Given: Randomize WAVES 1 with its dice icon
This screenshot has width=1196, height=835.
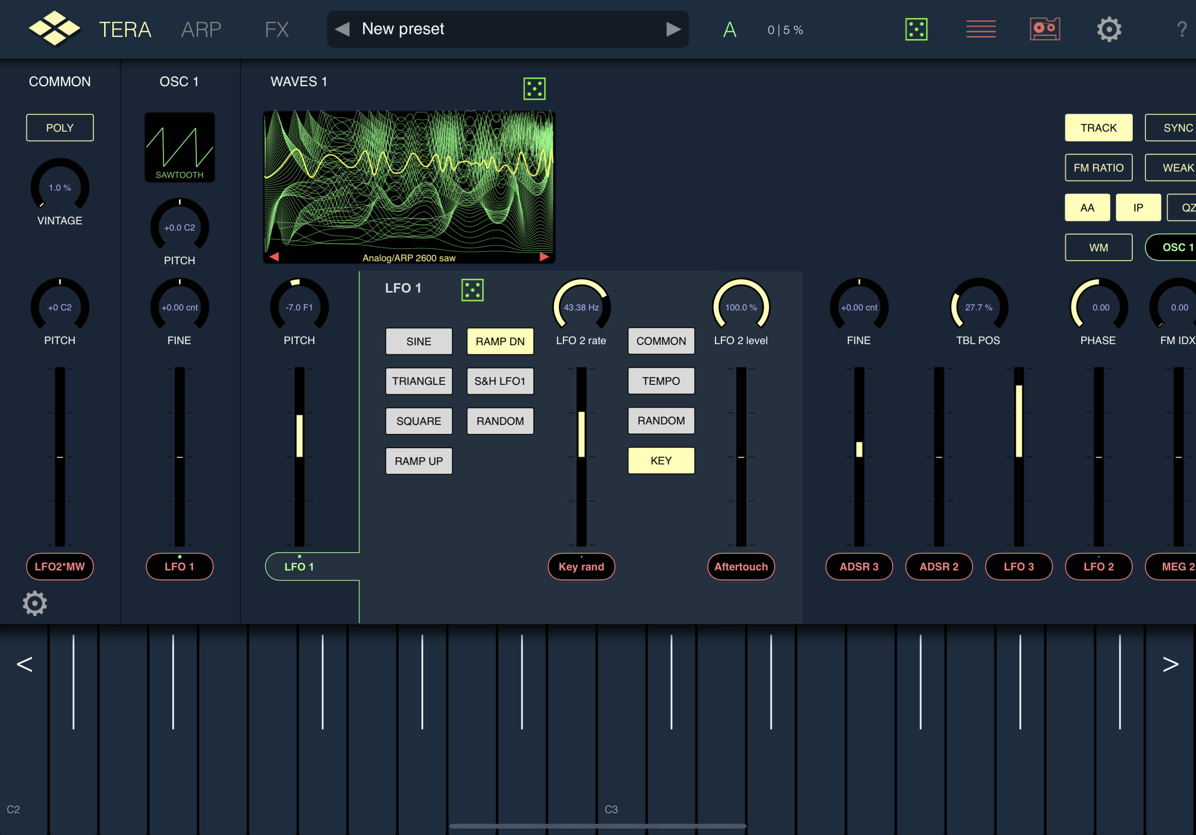Looking at the screenshot, I should 534,89.
